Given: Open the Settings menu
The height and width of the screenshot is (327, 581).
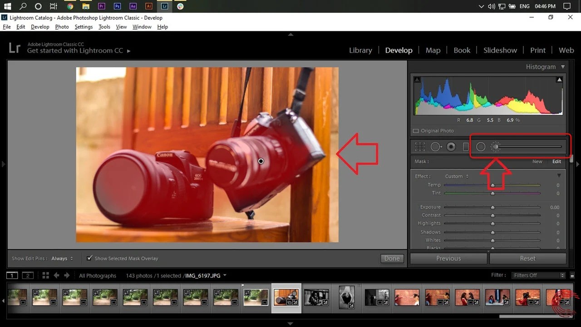Looking at the screenshot, I should point(84,27).
